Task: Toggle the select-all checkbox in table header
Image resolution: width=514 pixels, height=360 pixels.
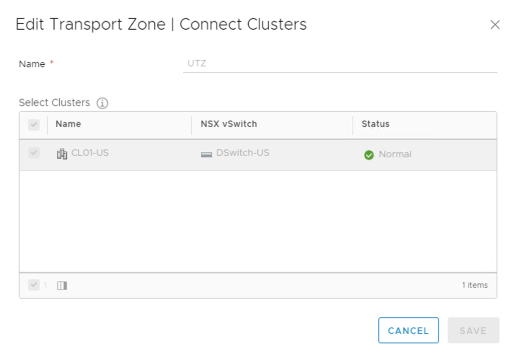Action: (34, 125)
